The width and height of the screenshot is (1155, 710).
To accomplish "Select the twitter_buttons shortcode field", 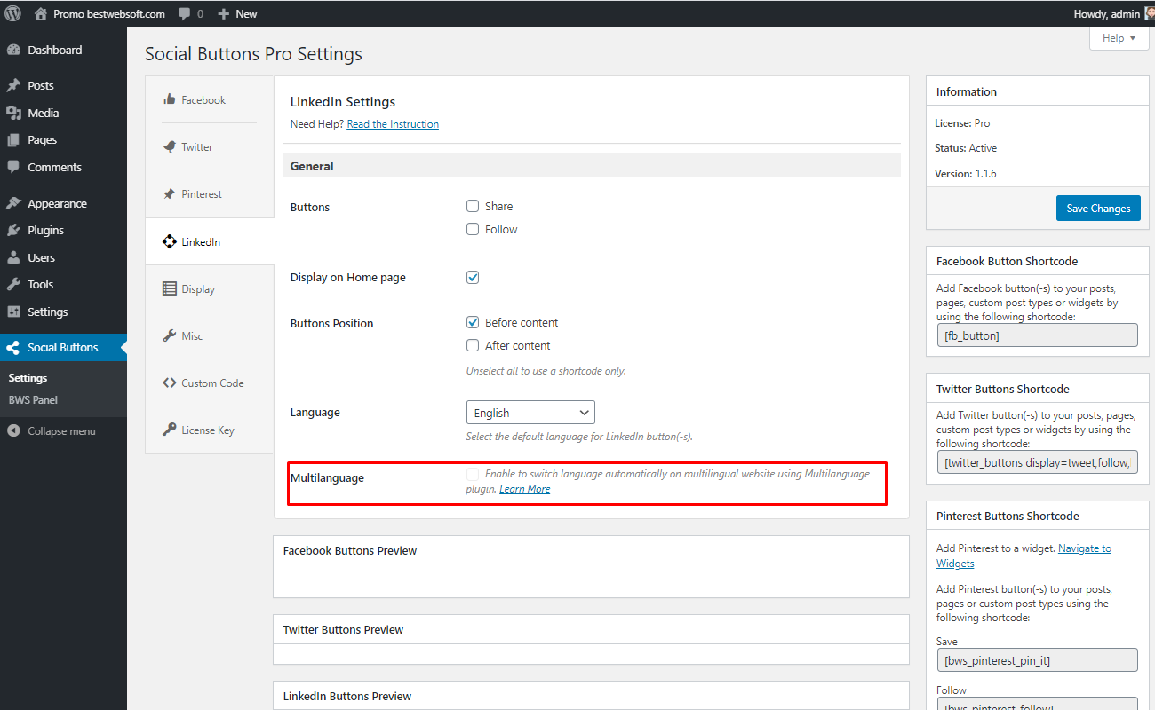I will 1037,462.
